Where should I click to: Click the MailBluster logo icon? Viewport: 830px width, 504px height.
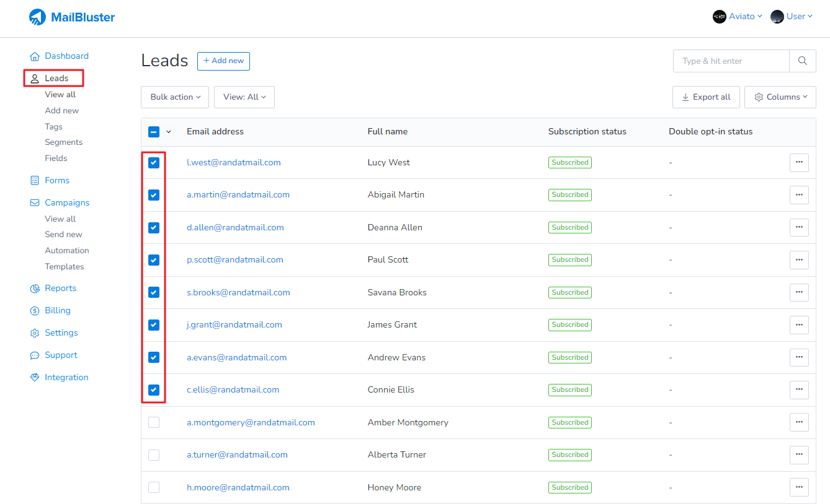tap(37, 17)
